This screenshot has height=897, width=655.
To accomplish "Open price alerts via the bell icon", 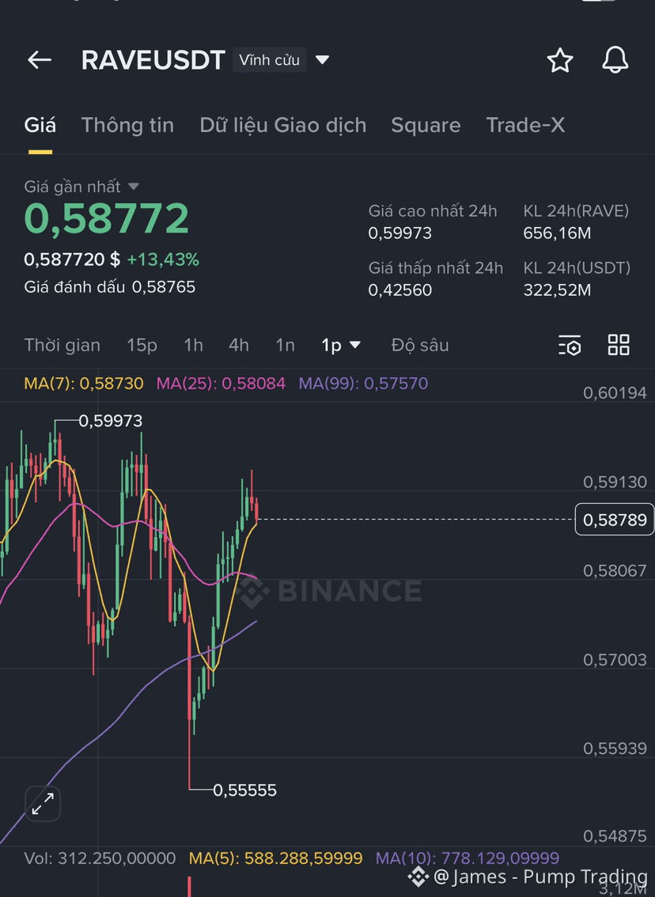I will click(615, 59).
